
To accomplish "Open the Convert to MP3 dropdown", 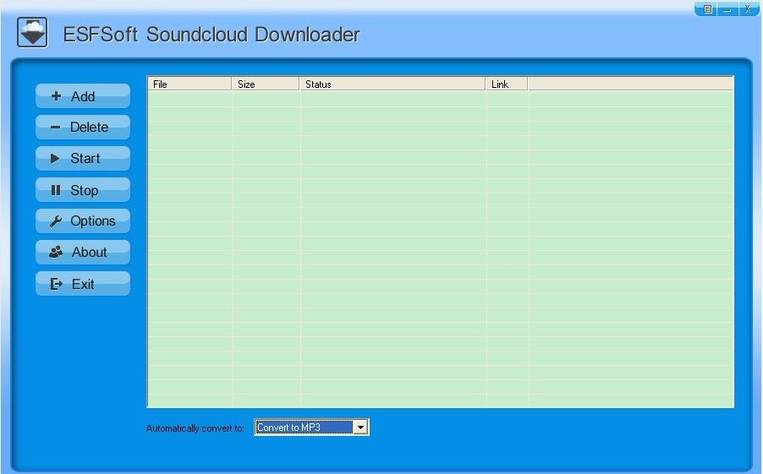I will tap(311, 428).
